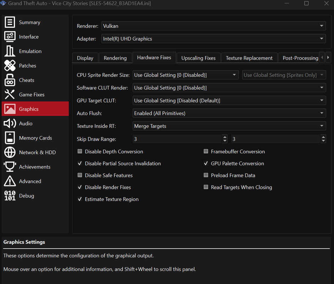Go to Achievements page

35,167
